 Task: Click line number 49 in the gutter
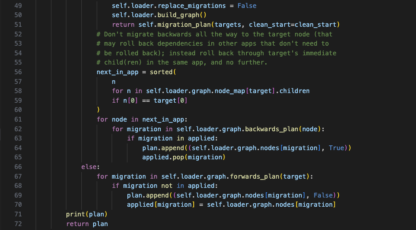point(18,6)
